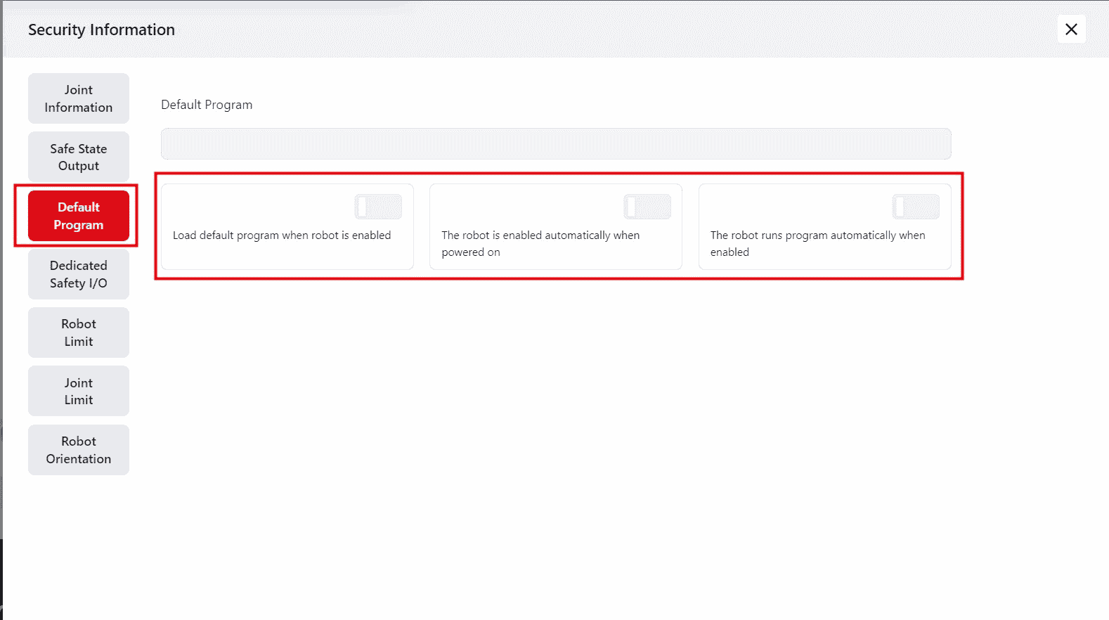Switch to Robot Orientation tab

tap(79, 450)
